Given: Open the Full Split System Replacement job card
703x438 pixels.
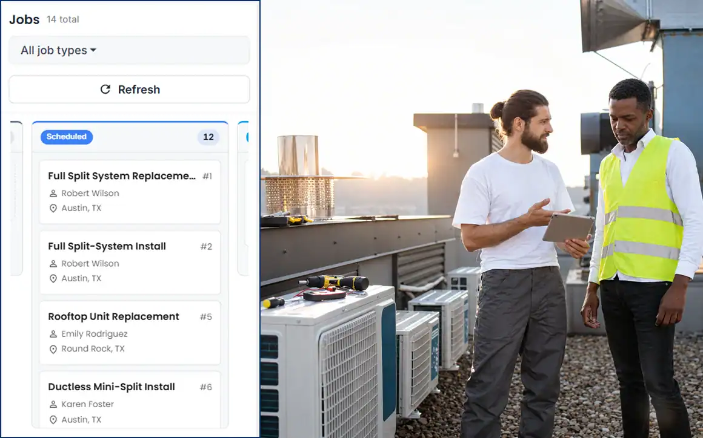Looking at the screenshot, I should [x=130, y=192].
